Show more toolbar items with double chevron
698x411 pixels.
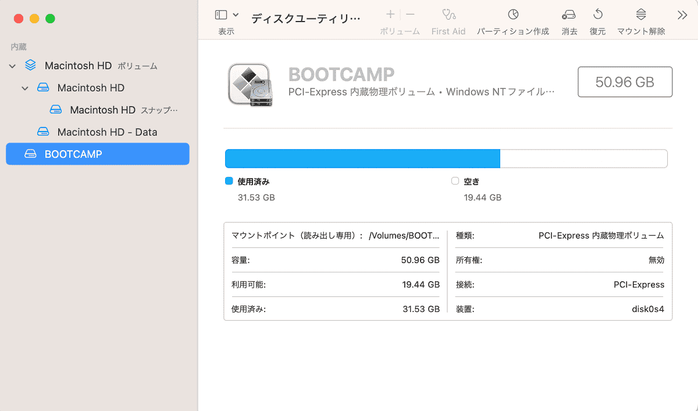[x=682, y=15]
